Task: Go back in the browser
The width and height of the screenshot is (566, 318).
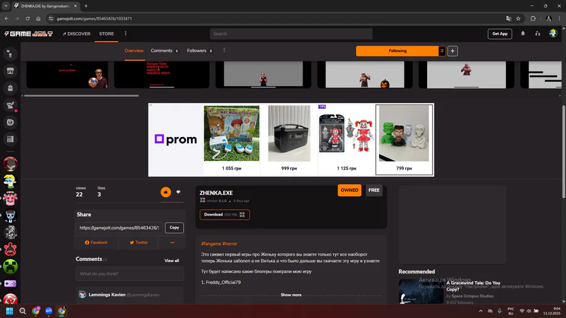Action: coord(6,18)
